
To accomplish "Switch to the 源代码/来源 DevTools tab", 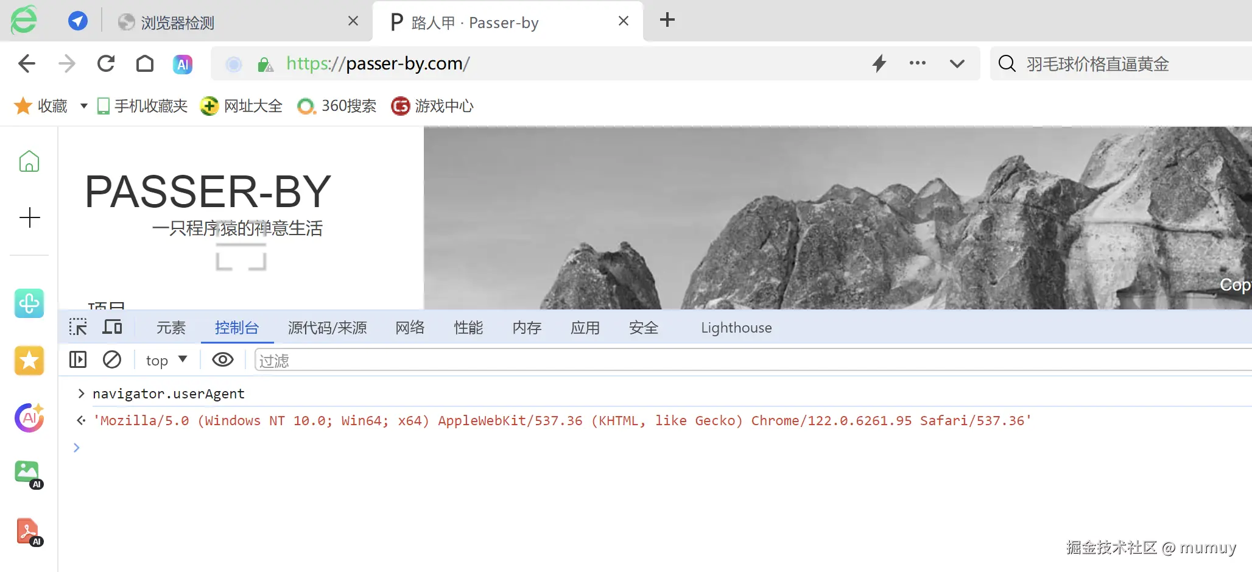I will point(328,328).
